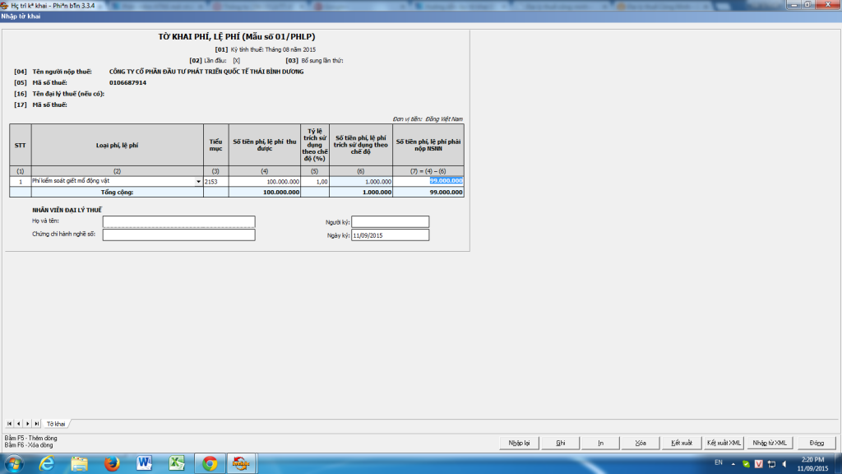842x474 pixels.
Task: Launch Firefox from the taskbar
Action: pyautogui.click(x=113, y=463)
